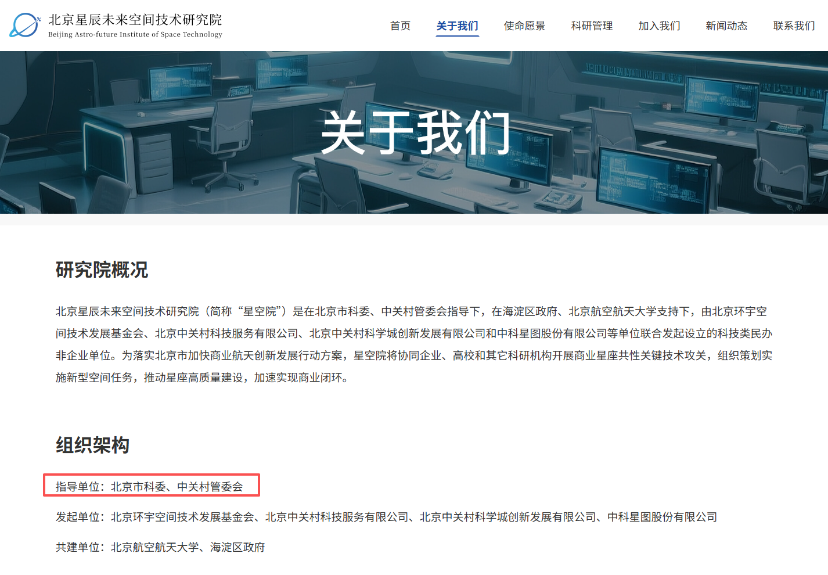Viewport: 828px width, 575px height.
Task: Click the English name Beijing Astro-future Institute
Action: (x=135, y=34)
